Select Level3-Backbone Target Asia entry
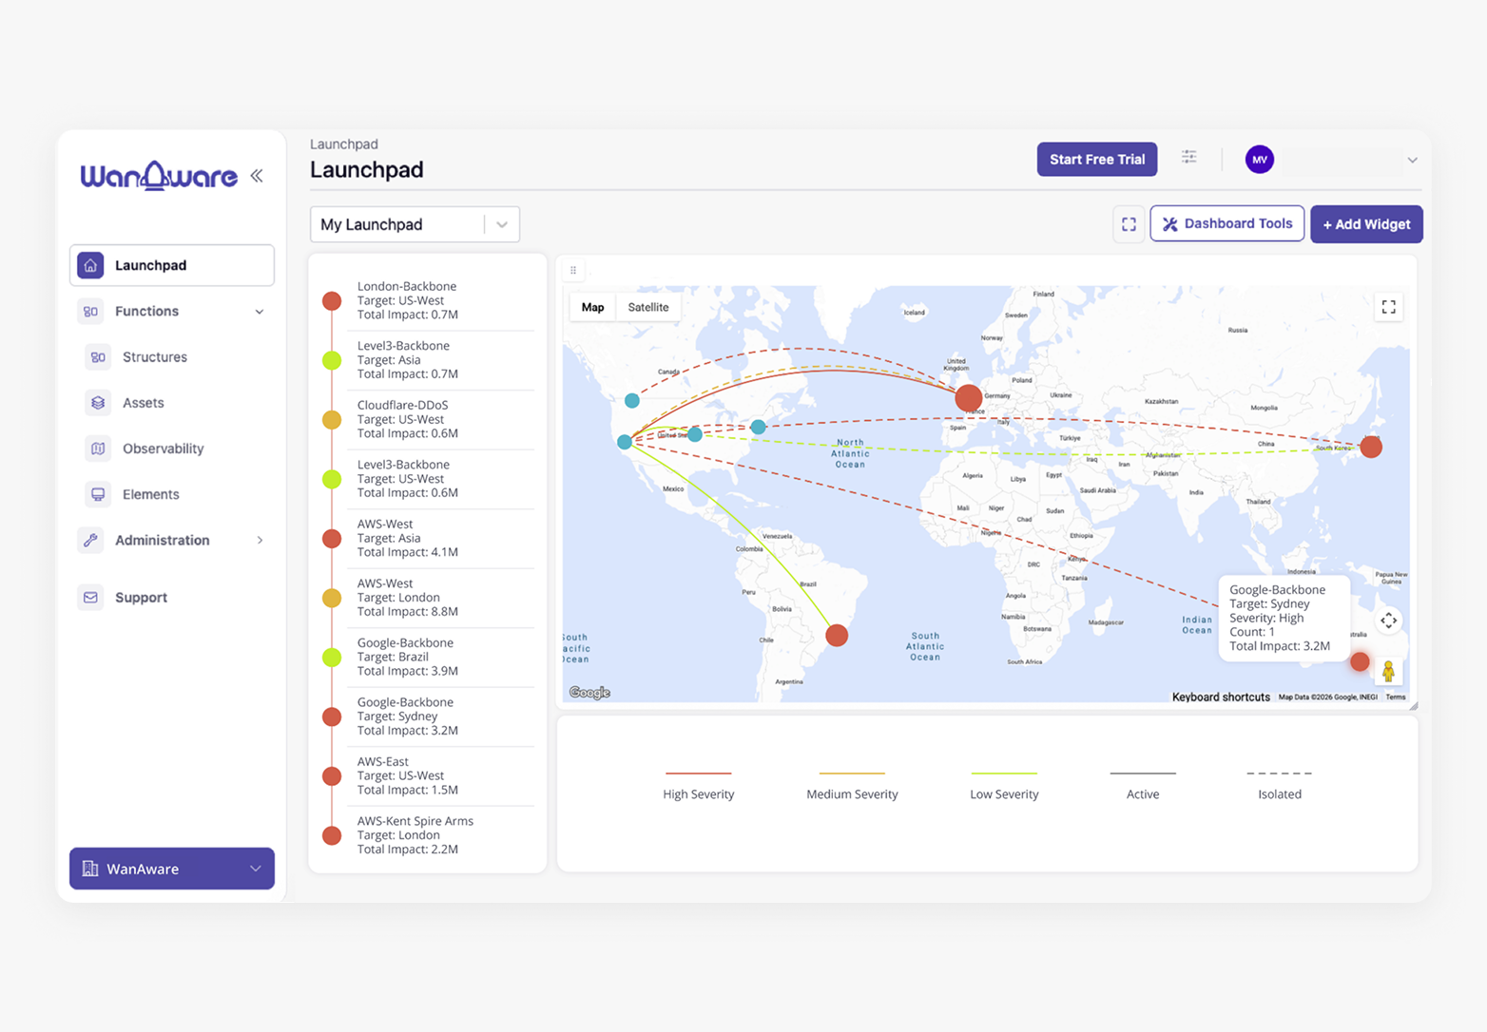 click(x=428, y=360)
